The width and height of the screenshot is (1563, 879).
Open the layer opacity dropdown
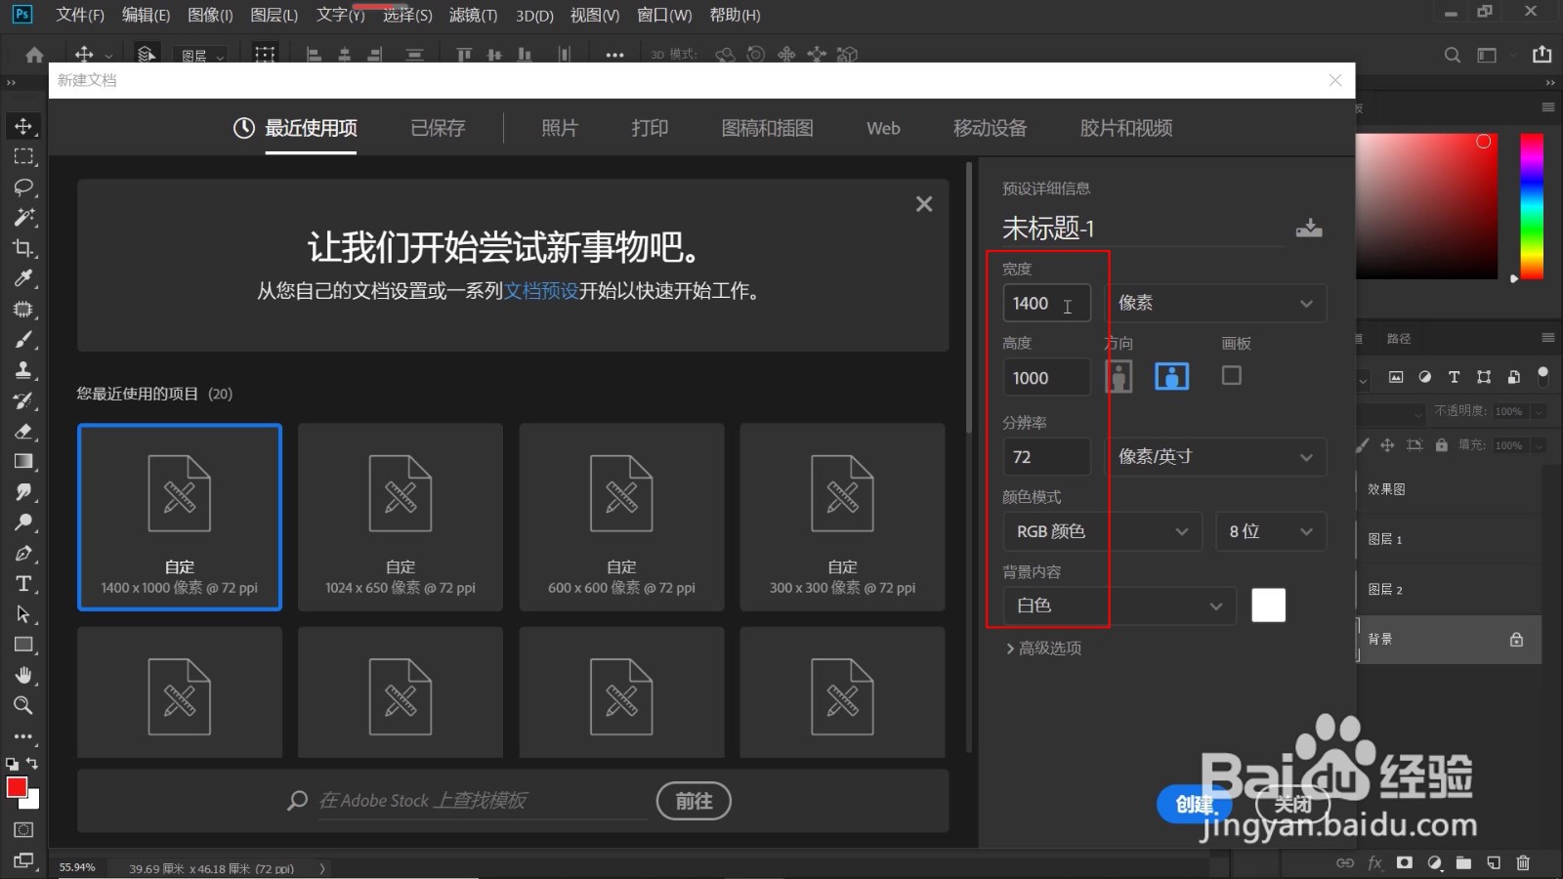(1539, 412)
